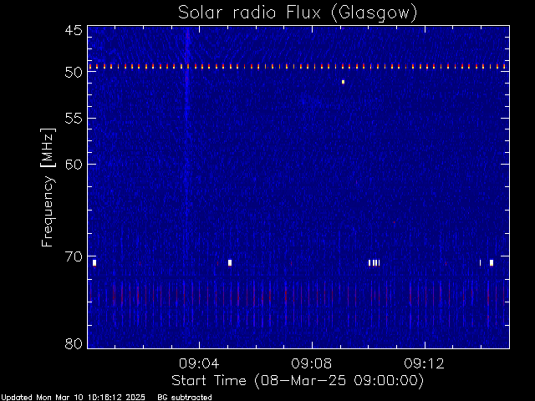
Task: Click the 50 MHz axis tick label
Action: (x=74, y=72)
